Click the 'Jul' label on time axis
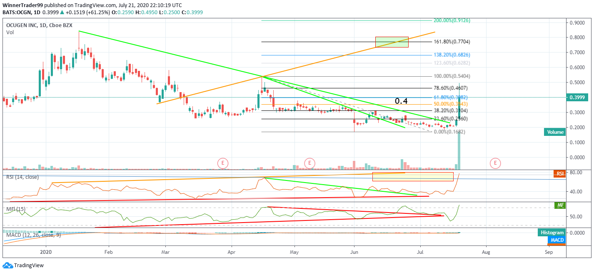 (x=420, y=252)
